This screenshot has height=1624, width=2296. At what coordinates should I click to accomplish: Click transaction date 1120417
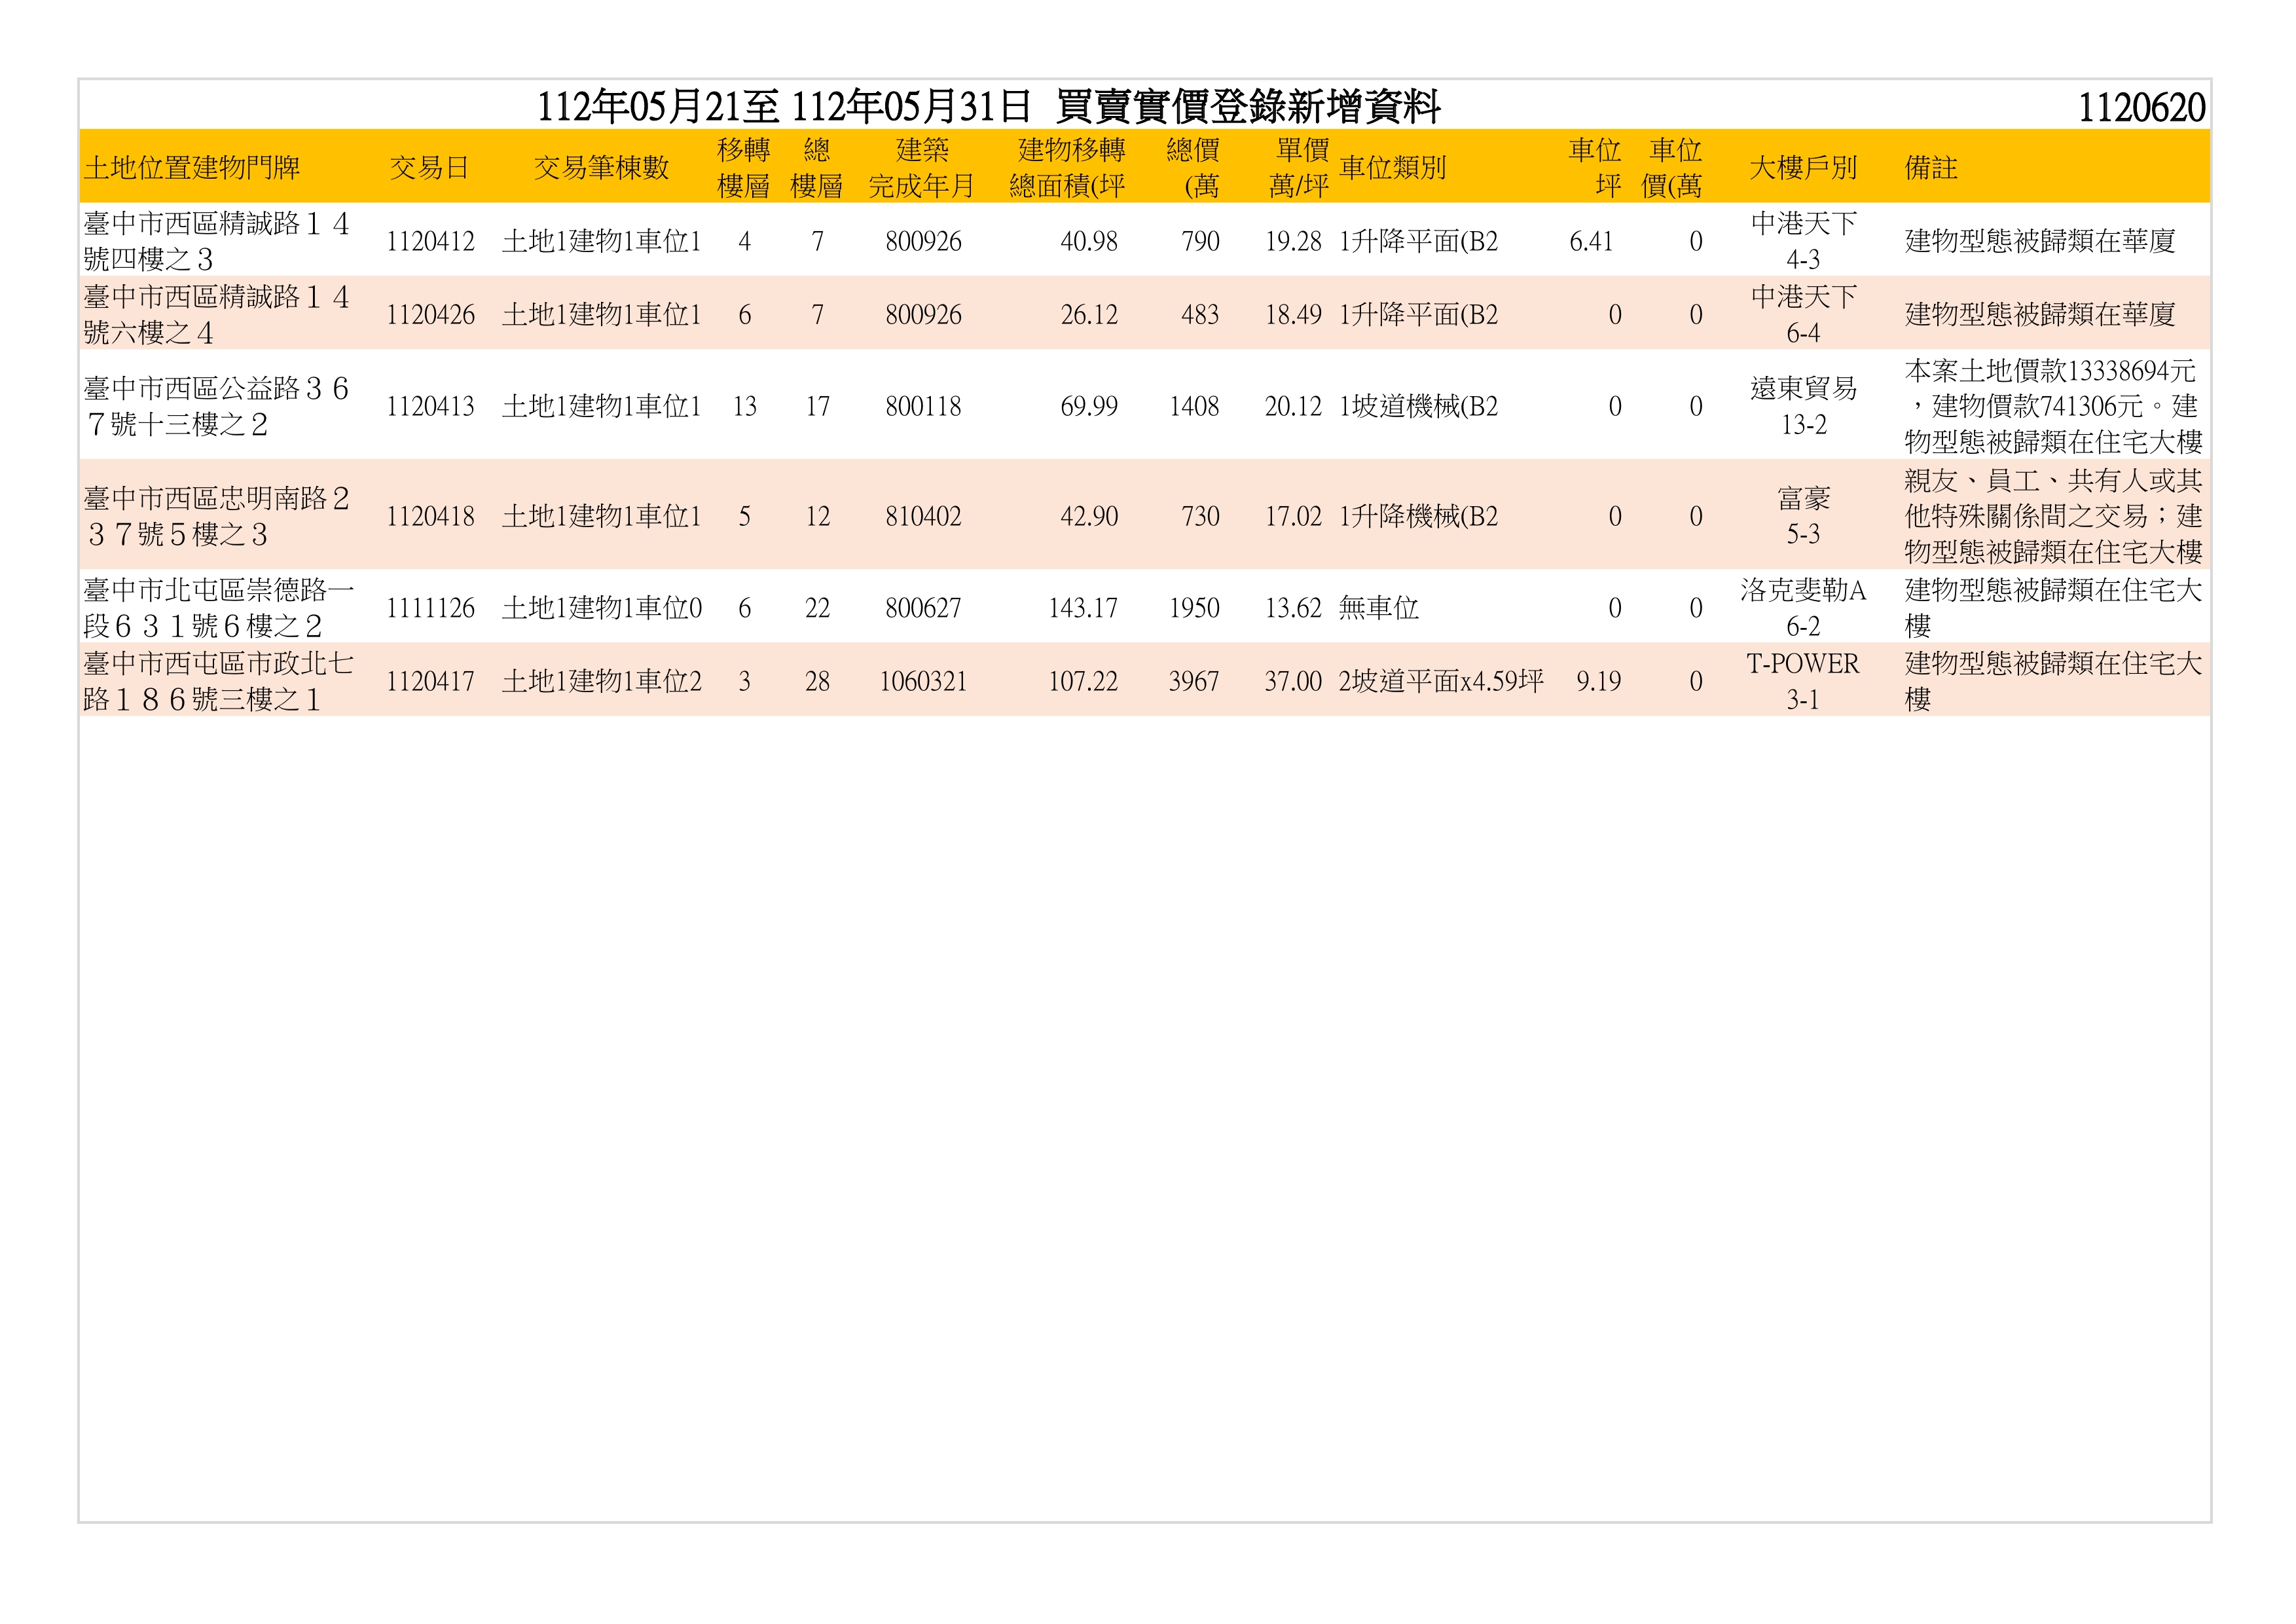click(x=430, y=681)
